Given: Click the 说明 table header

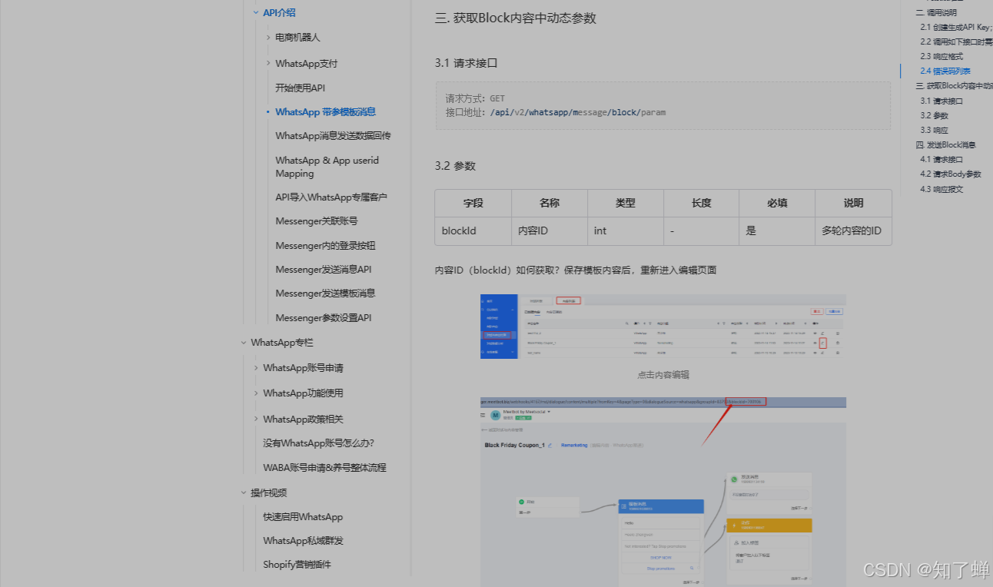Looking at the screenshot, I should pyautogui.click(x=853, y=204).
